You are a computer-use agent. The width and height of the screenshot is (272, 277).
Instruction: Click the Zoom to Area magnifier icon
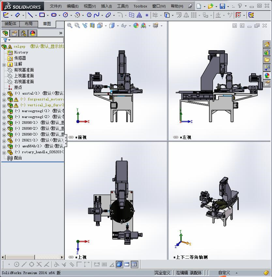tap(78, 25)
